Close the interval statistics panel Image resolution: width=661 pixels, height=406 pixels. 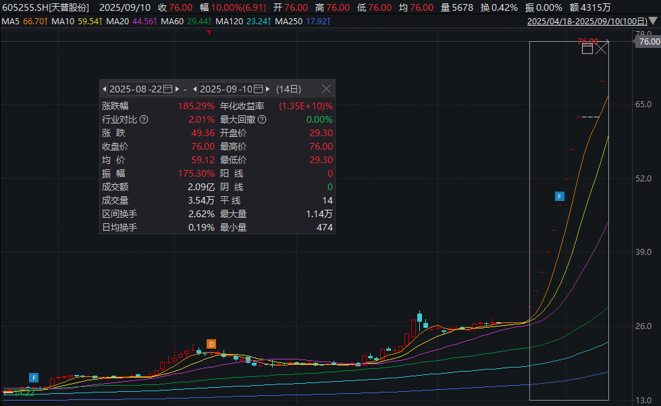(326, 89)
